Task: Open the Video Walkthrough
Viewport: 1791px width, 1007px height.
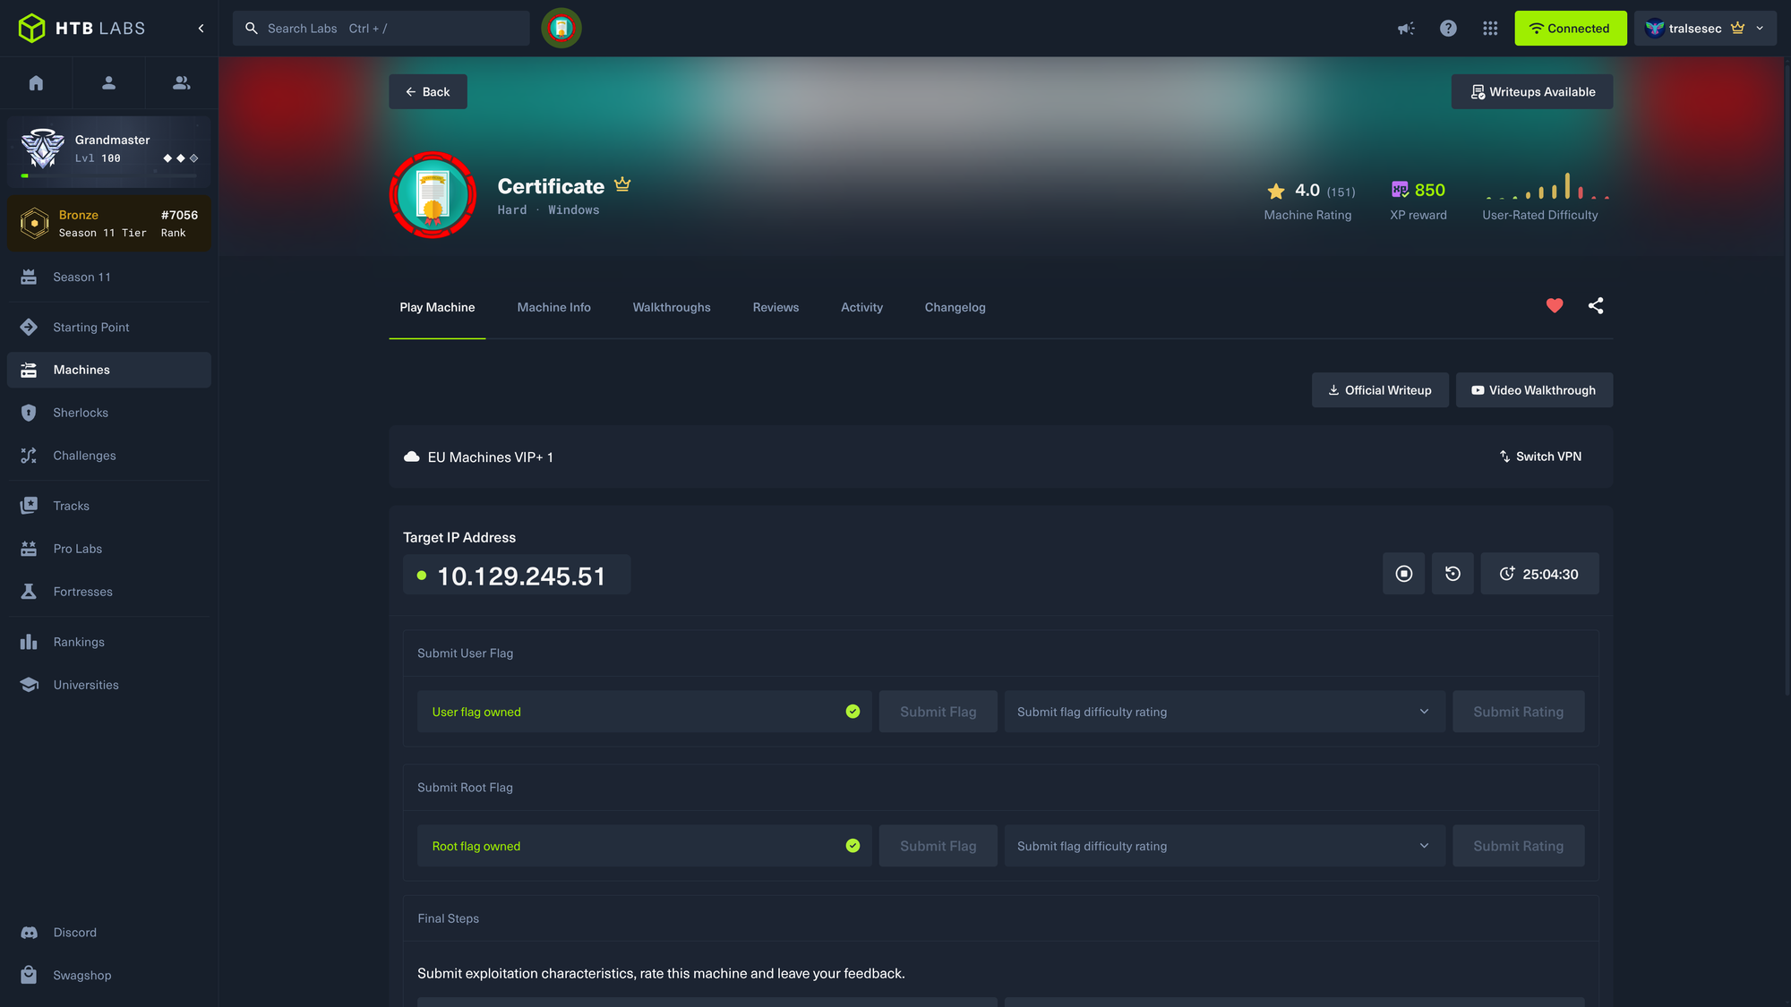Action: 1534,390
